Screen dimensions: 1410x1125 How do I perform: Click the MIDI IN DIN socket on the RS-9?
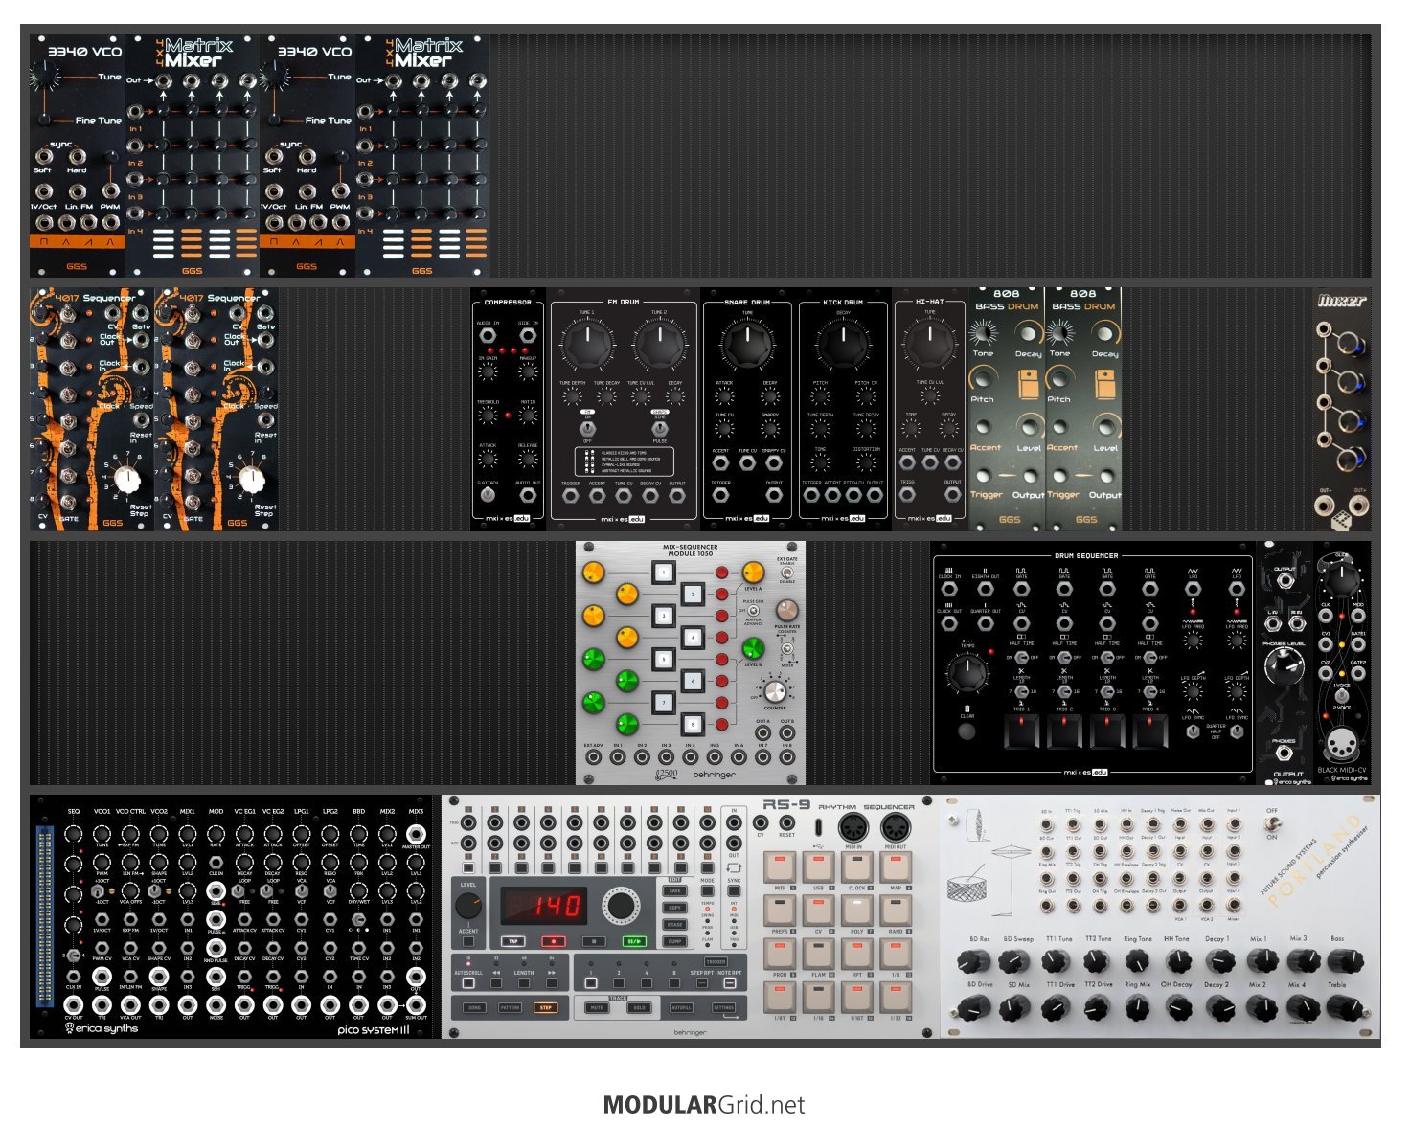(x=853, y=827)
